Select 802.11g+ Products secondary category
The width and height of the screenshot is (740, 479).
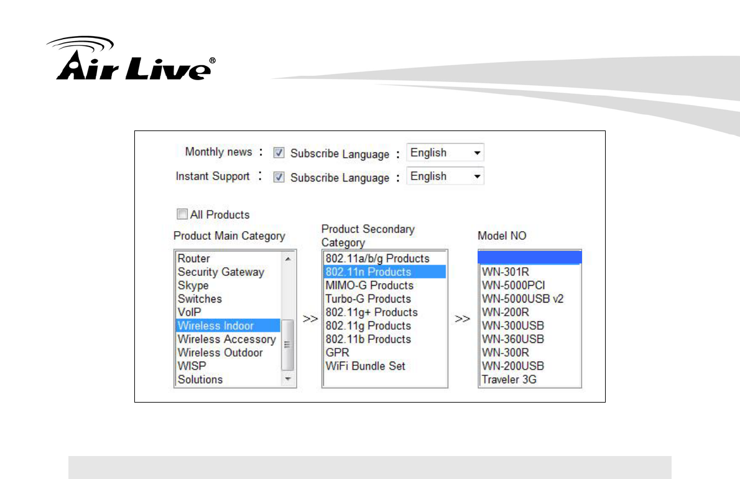tap(385, 312)
